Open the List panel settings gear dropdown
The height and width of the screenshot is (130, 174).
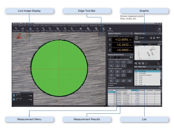pos(158,69)
